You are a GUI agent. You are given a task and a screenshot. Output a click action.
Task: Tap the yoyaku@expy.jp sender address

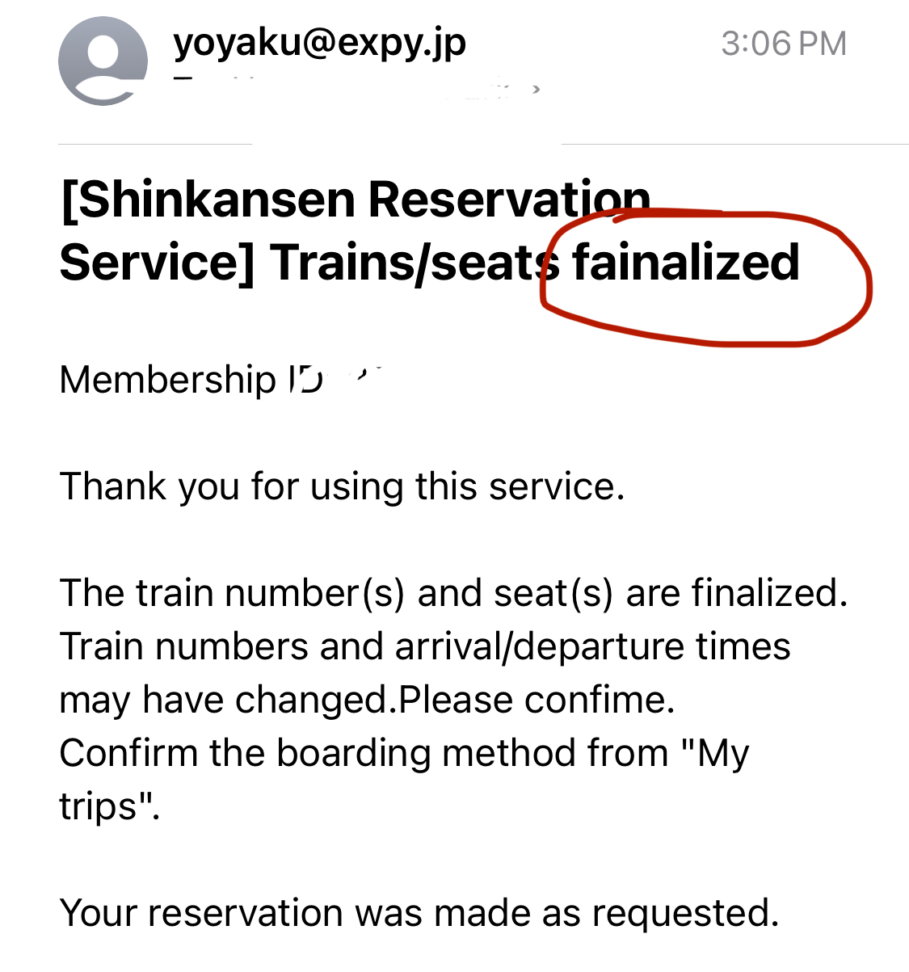pos(319,42)
